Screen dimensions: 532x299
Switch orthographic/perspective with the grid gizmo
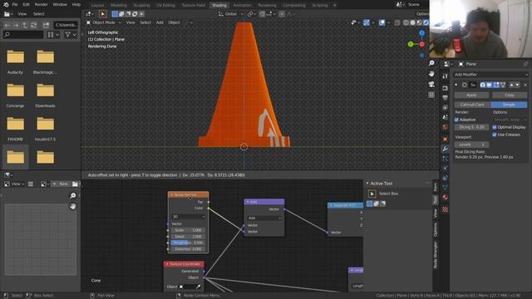coord(431,95)
